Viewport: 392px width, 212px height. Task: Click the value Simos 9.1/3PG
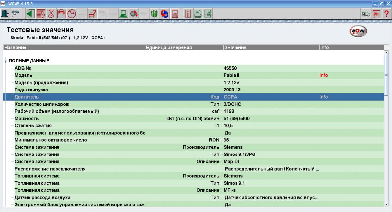(239, 155)
